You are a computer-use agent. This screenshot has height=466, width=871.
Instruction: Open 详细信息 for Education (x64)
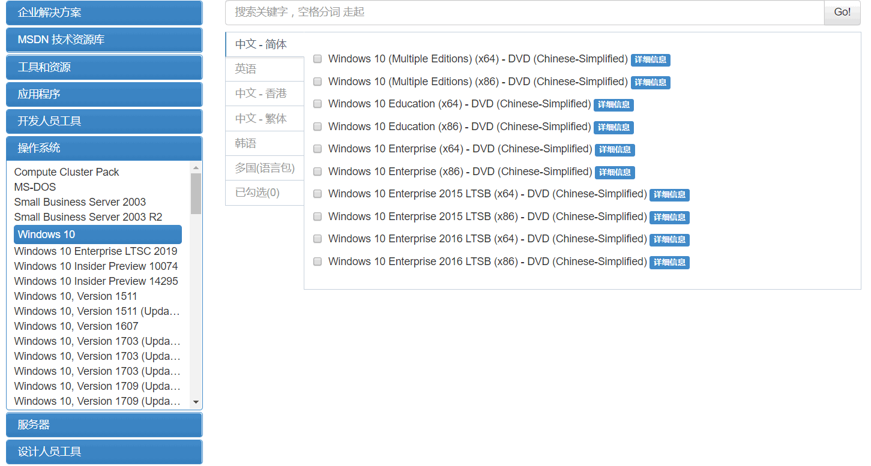pos(613,105)
